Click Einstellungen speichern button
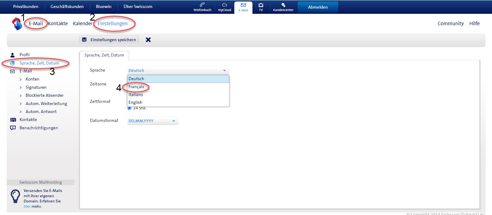Viewport: 492px width, 215px height. [x=109, y=40]
